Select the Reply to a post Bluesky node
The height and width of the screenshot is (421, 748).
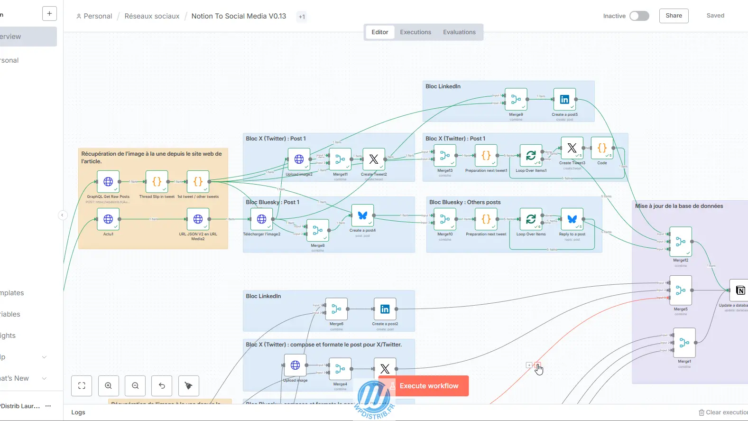572,219
